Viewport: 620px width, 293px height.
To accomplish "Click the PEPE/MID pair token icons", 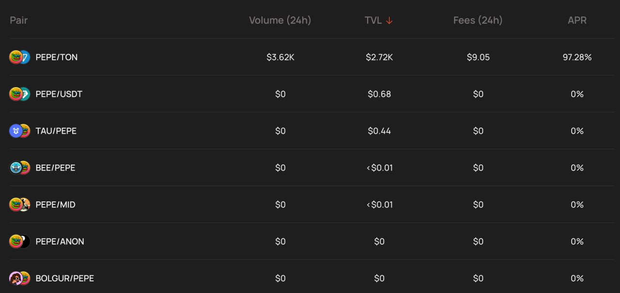I will 20,204.
